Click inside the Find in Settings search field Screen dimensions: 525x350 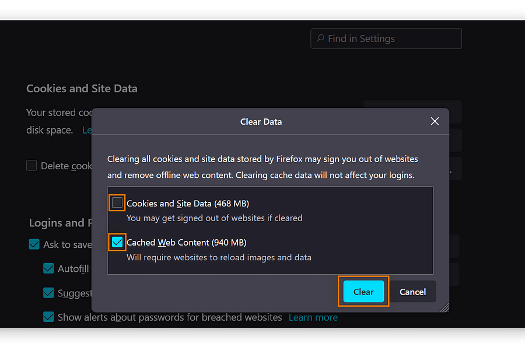[x=385, y=38]
